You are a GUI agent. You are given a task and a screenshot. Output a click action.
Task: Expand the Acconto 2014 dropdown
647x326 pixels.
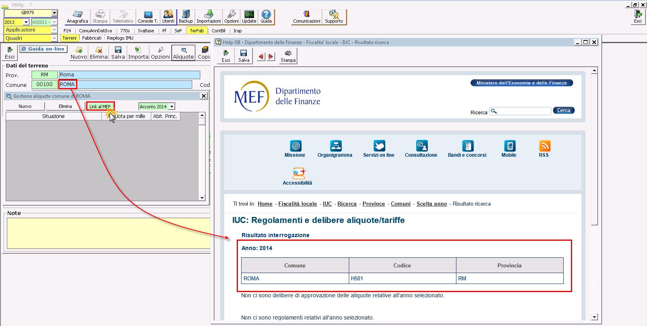pos(172,107)
